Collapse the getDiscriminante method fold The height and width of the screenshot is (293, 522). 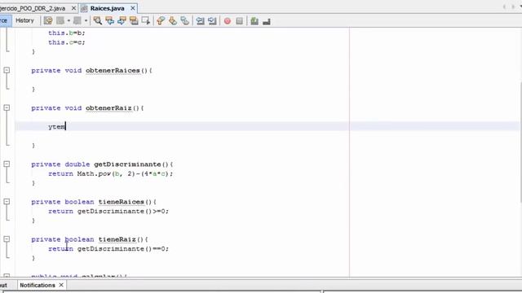(x=7, y=164)
